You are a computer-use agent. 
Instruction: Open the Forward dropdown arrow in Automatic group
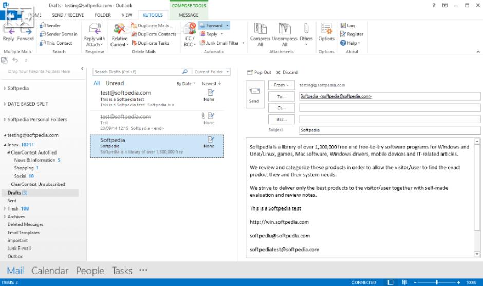[227, 26]
